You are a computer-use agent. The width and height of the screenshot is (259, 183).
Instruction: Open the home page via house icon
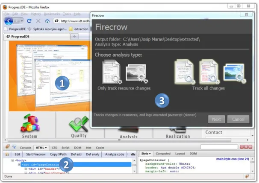[47, 21]
